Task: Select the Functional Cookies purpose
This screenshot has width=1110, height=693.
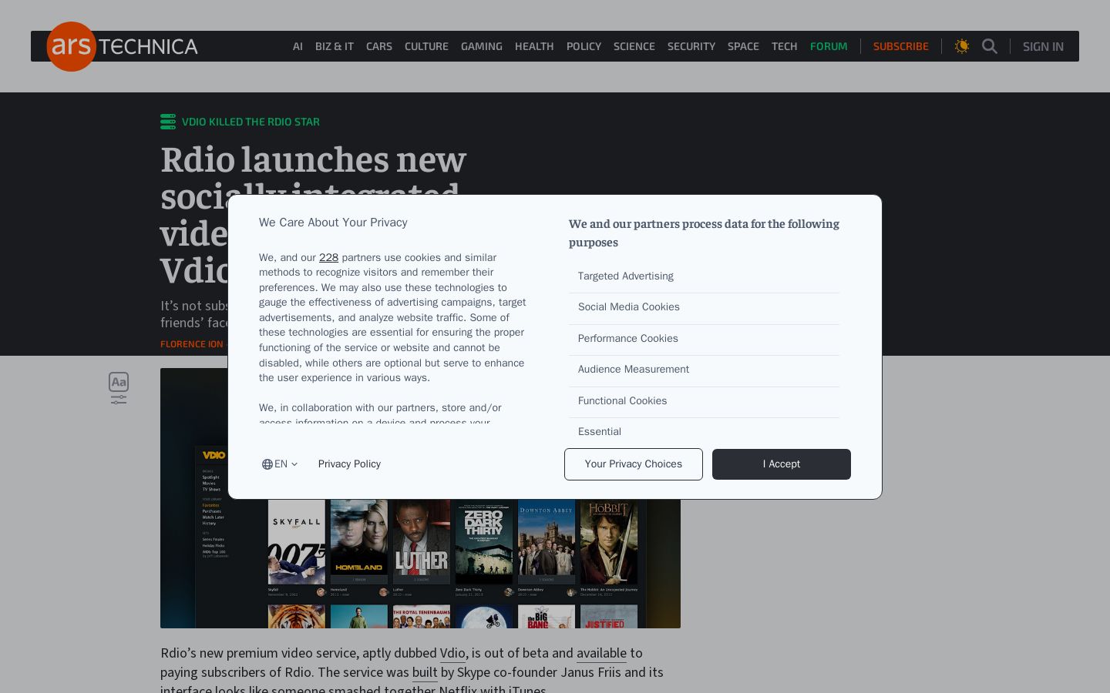Action: coord(704,401)
